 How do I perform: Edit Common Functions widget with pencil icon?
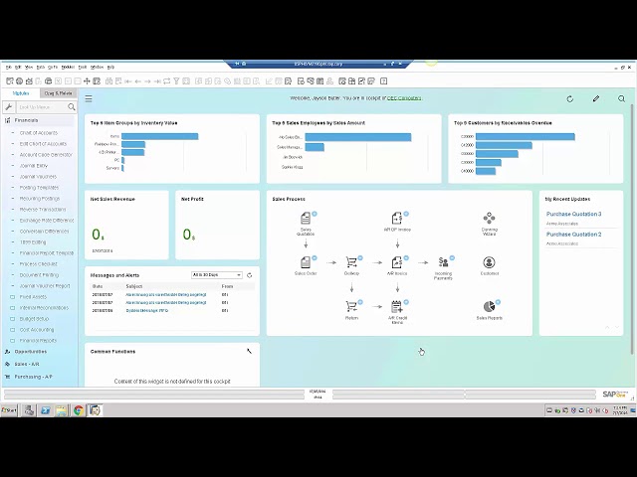pyautogui.click(x=249, y=351)
